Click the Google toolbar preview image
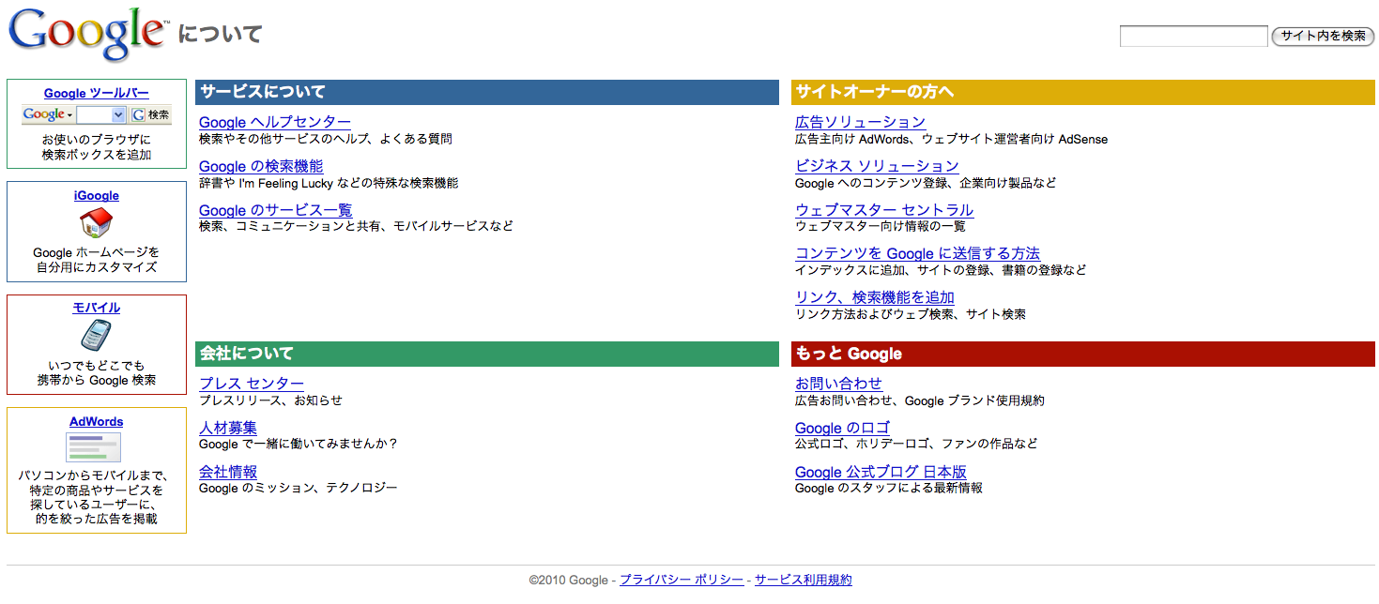 point(97,114)
